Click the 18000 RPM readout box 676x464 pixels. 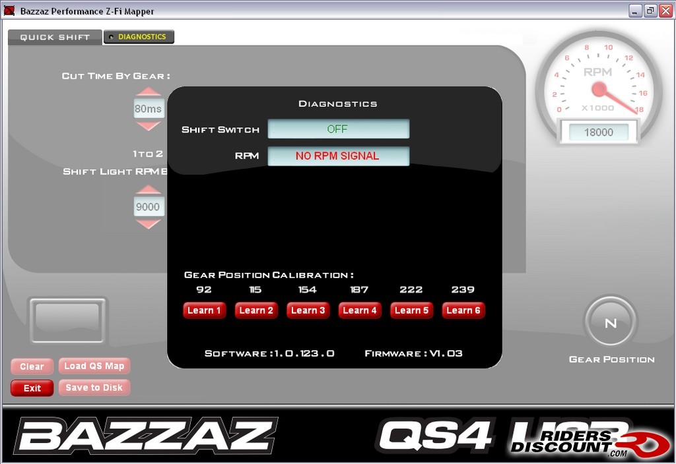(x=598, y=132)
